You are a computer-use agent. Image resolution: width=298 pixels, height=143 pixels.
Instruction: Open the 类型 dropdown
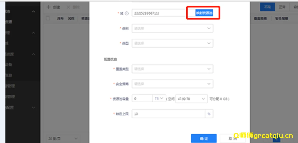tap(172, 43)
